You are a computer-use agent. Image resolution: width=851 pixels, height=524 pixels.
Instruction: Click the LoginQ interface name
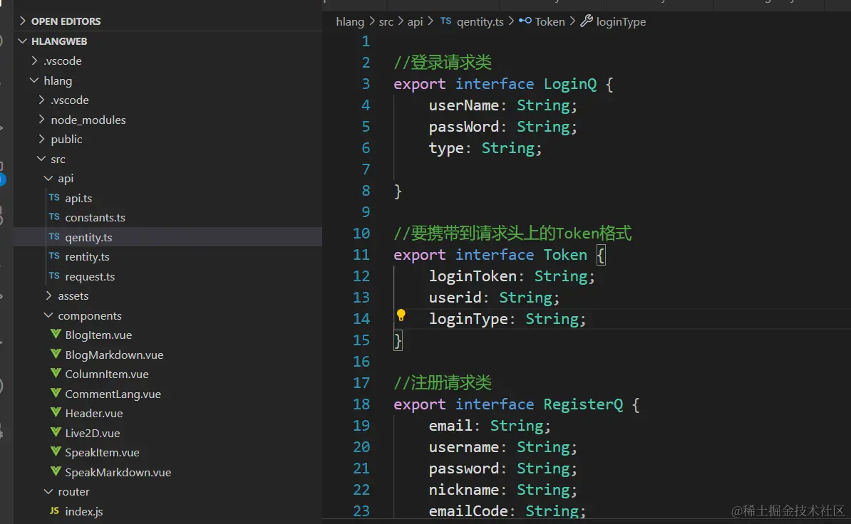(x=570, y=85)
